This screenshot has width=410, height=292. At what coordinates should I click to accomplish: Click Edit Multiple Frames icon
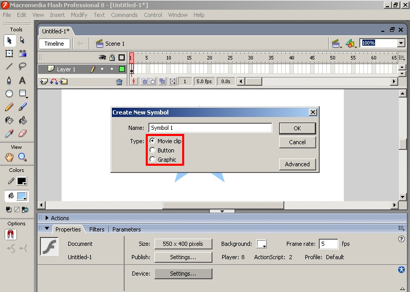tap(162, 81)
